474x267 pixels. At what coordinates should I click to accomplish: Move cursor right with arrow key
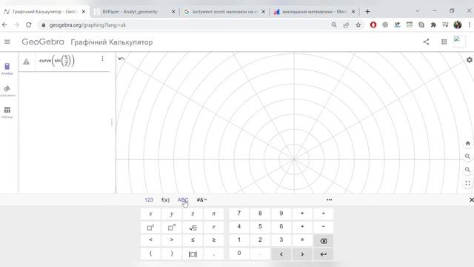coord(302,254)
